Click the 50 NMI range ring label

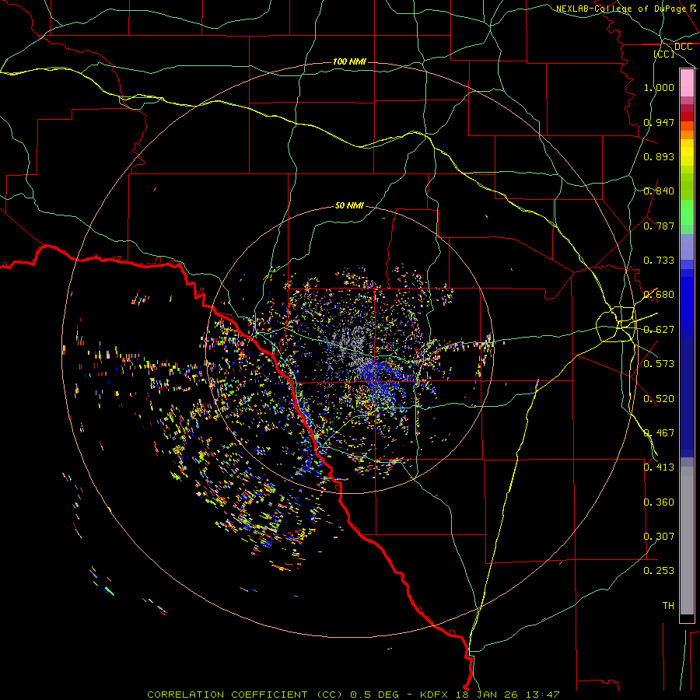[349, 206]
